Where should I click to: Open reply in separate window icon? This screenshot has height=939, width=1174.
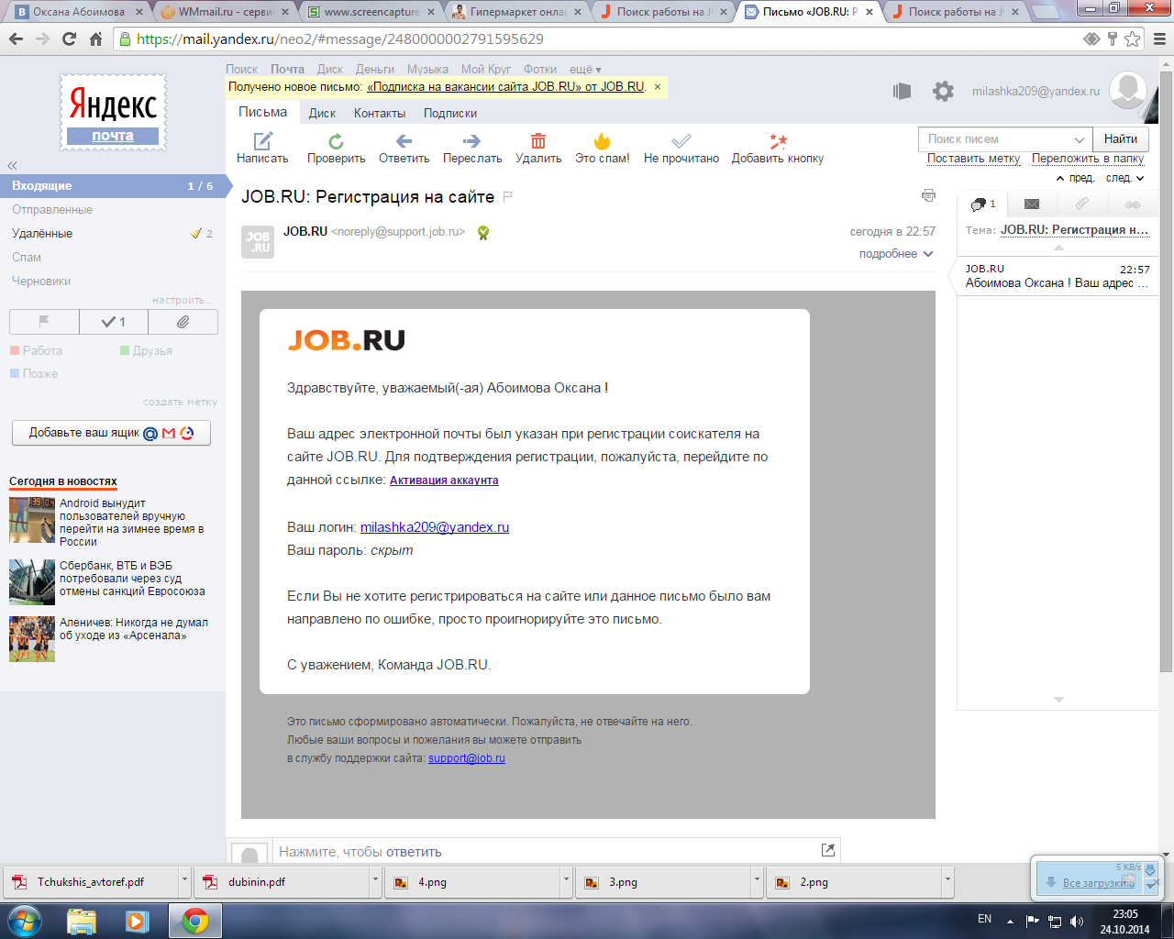[x=828, y=850]
